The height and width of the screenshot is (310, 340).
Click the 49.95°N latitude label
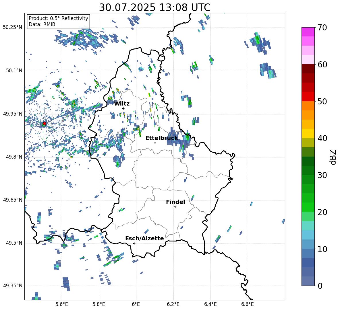(x=13, y=114)
